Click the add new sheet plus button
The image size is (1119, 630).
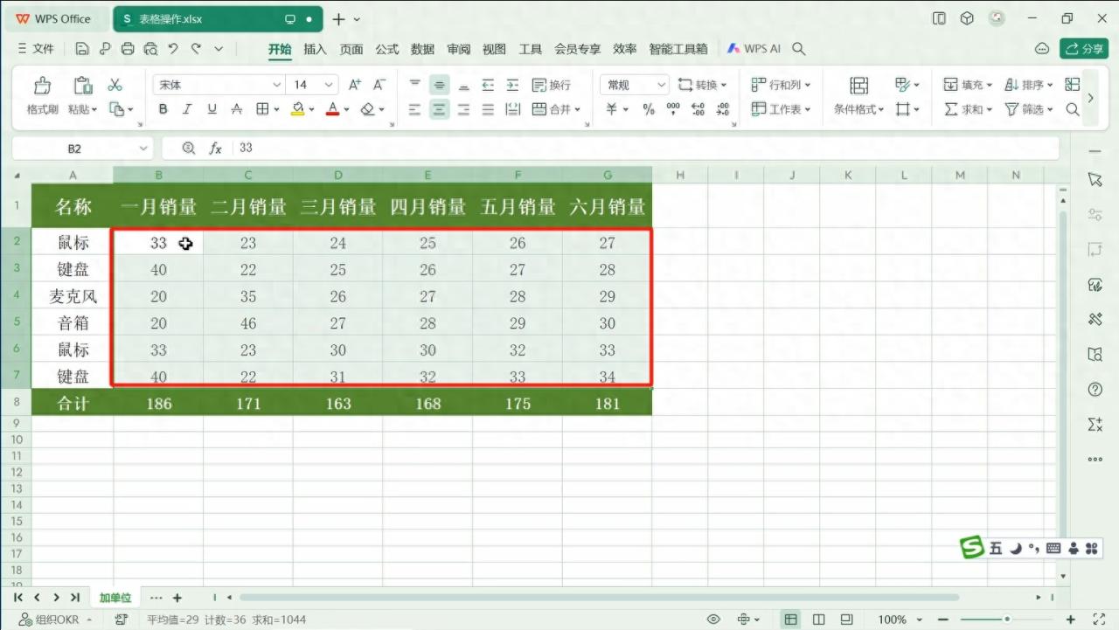pos(177,598)
